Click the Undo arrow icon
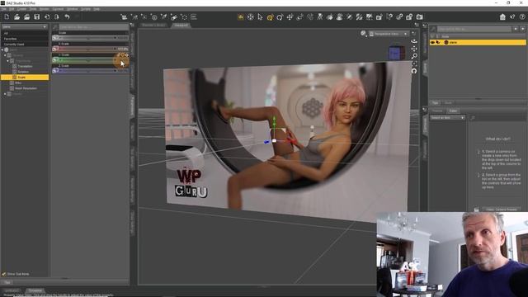Image resolution: width=528 pixels, height=297 pixels. [x=67, y=16]
